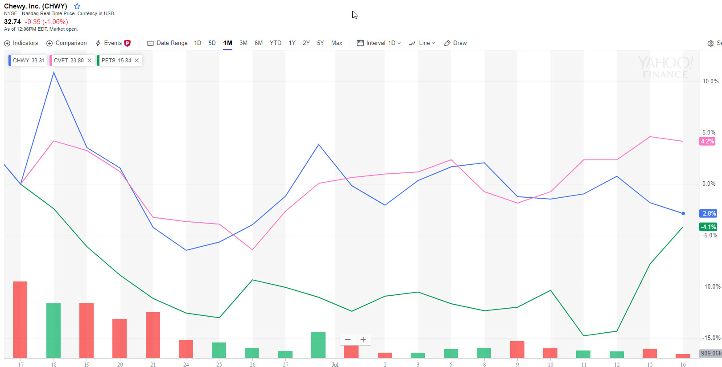Viewport: 722px width, 367px height.
Task: Select the YTD time range
Action: click(276, 43)
